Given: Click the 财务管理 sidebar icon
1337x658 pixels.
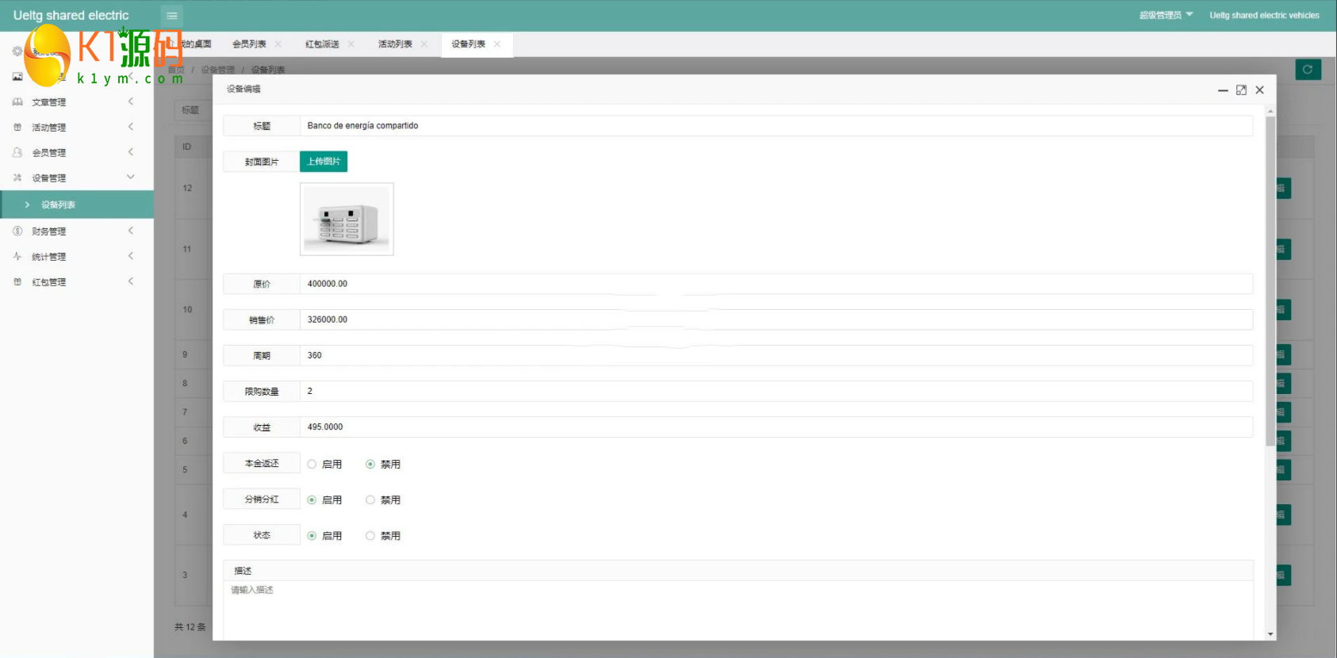Looking at the screenshot, I should pyautogui.click(x=17, y=231).
